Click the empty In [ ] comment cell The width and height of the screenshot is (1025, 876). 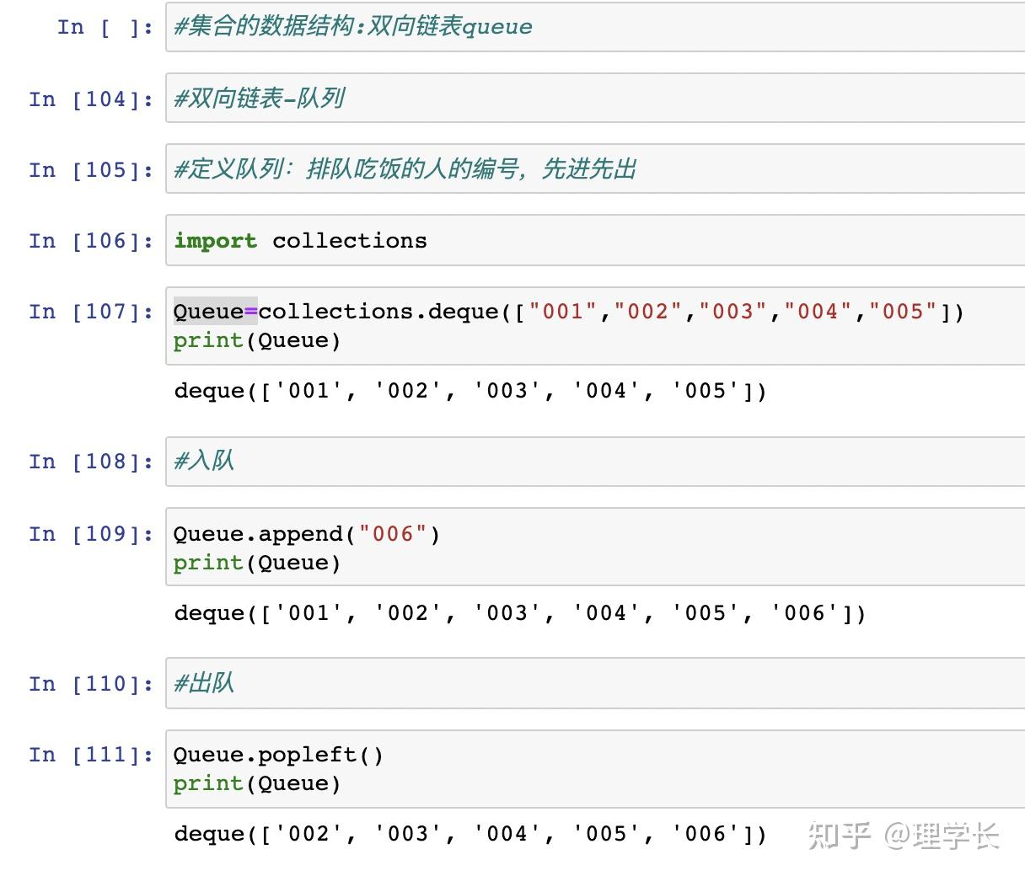(x=354, y=26)
